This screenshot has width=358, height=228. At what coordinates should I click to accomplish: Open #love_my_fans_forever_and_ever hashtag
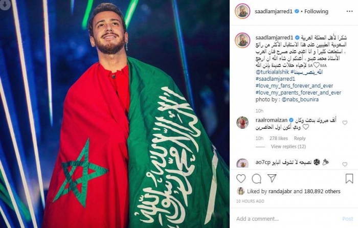(294, 86)
